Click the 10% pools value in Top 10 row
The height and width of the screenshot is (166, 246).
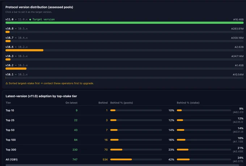(x=171, y=110)
